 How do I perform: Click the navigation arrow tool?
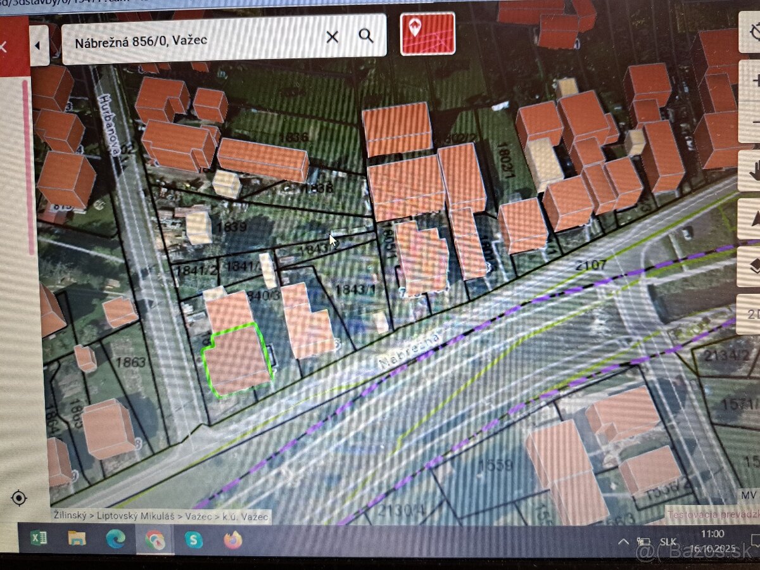752,219
